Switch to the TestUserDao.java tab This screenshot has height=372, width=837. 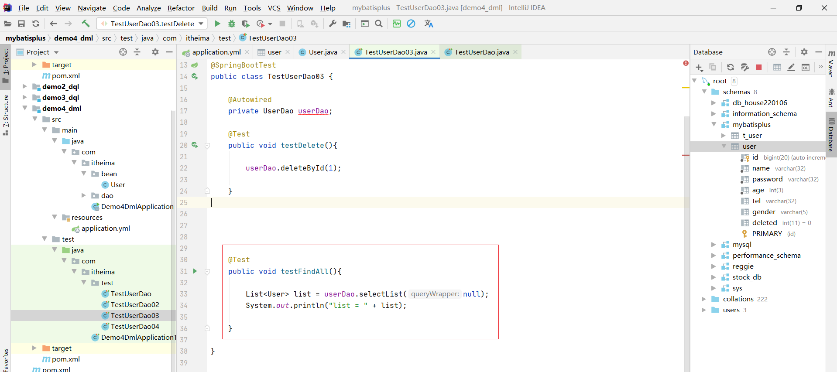click(481, 52)
